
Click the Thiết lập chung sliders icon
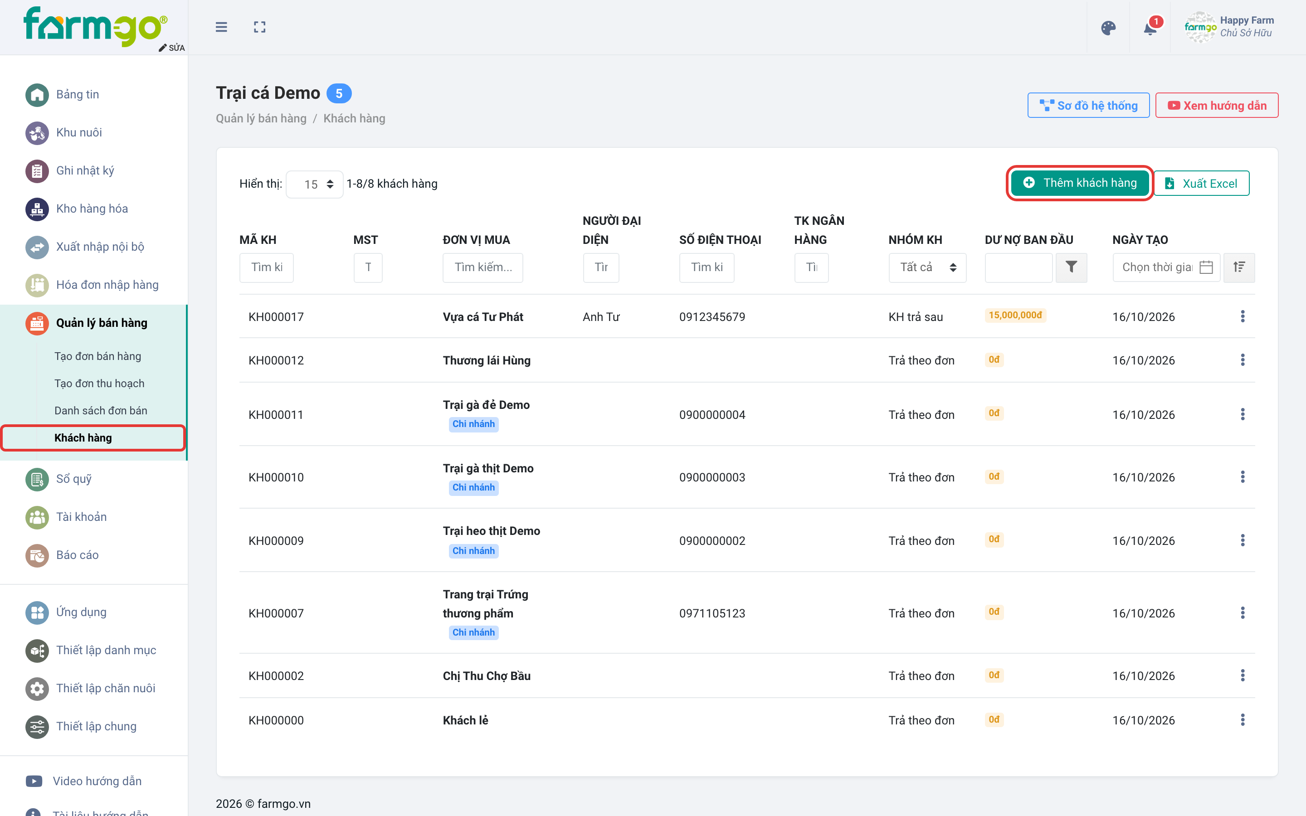point(37,726)
